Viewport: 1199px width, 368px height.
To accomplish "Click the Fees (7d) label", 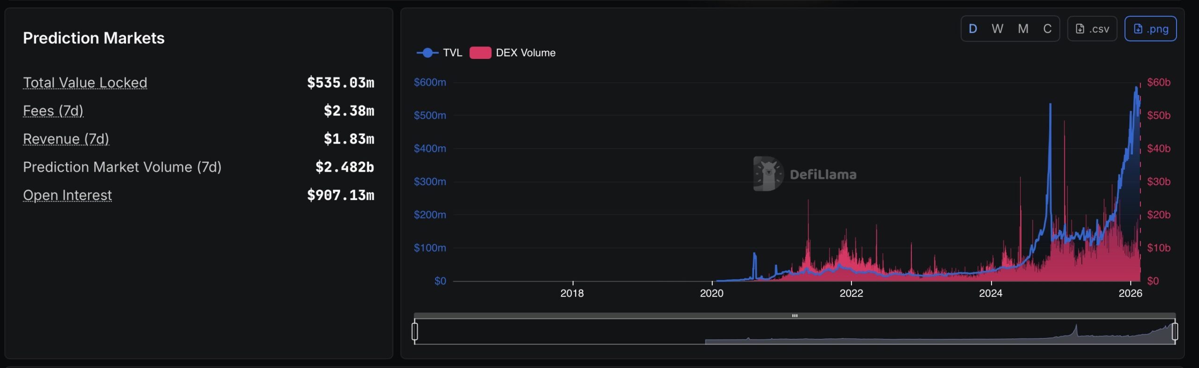I will (x=53, y=111).
